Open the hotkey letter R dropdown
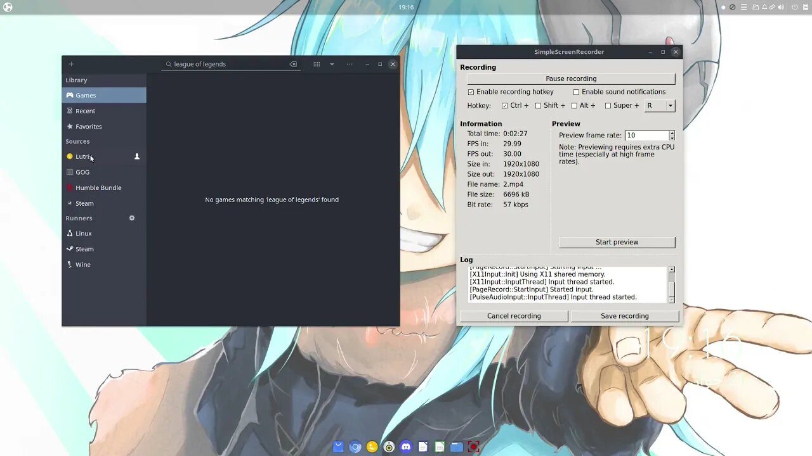The image size is (812, 456). pos(660,106)
